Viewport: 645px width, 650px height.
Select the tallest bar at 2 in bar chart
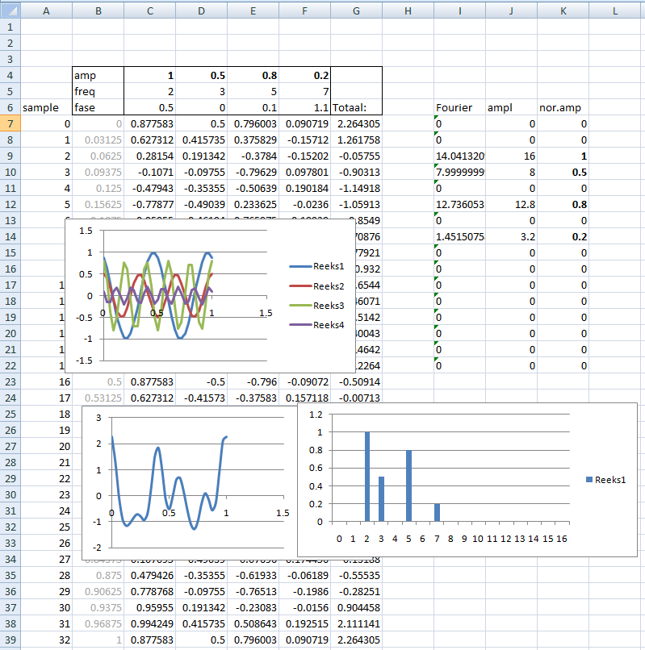tap(367, 476)
